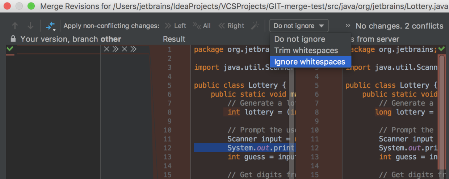Click the 'Your version, branch other' label
The height and width of the screenshot is (179, 449).
[71, 39]
